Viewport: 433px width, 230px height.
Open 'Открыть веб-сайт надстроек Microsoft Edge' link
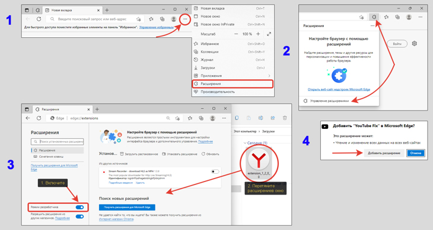pos(339,89)
